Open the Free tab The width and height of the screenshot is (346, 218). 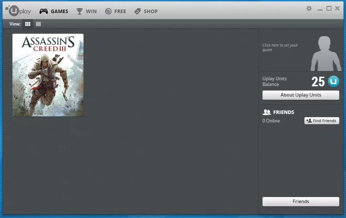116,11
